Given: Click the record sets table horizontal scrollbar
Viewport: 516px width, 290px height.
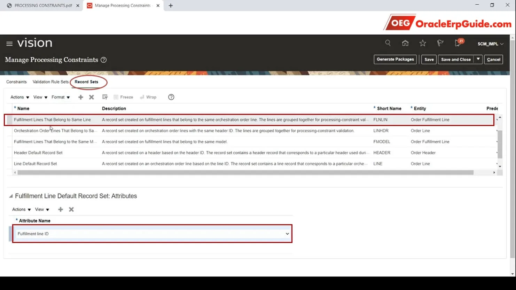Looking at the screenshot, I should (x=245, y=173).
